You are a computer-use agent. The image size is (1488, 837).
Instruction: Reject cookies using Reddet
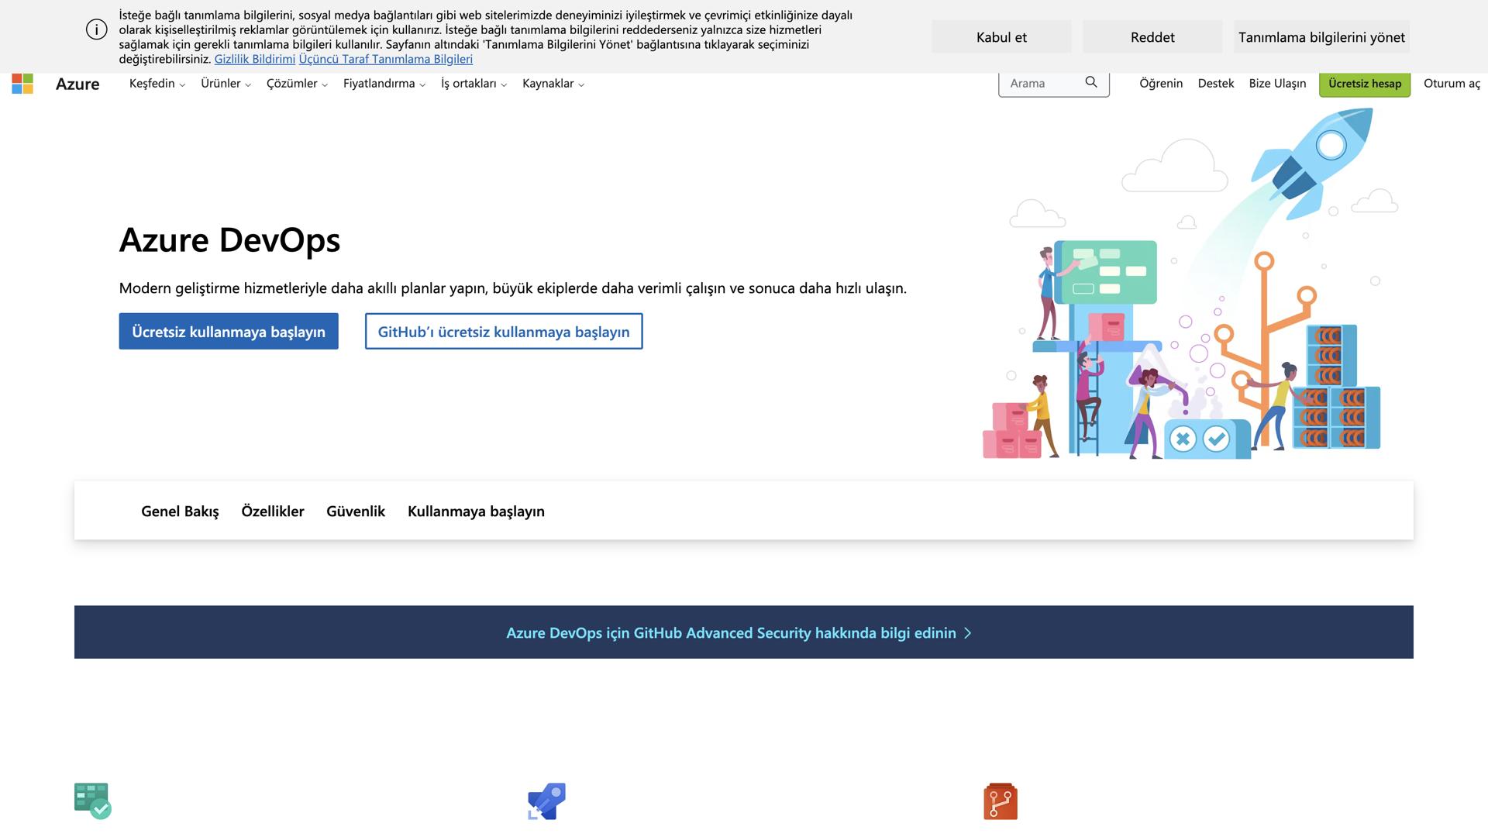[1152, 36]
